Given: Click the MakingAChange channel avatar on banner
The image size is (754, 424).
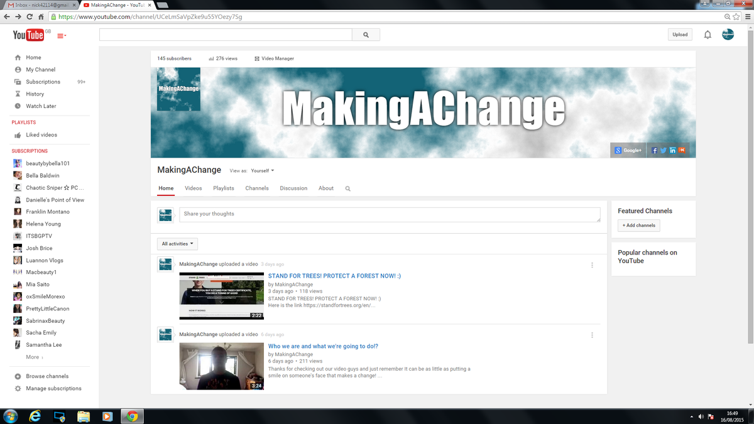Looking at the screenshot, I should [x=178, y=89].
